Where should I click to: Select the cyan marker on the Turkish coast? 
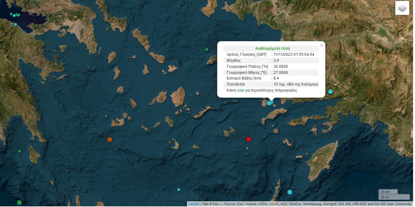(330, 92)
